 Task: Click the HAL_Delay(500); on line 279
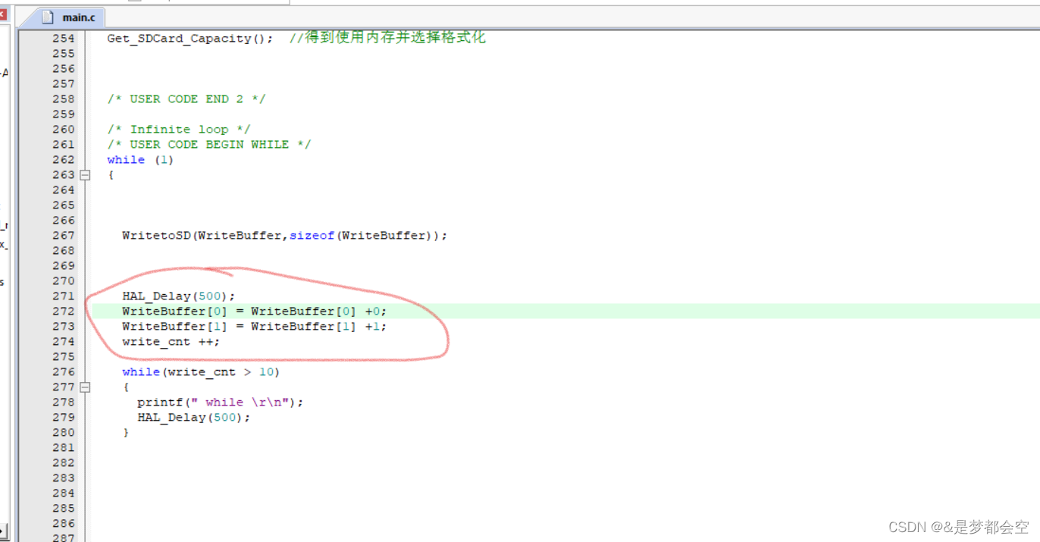point(194,418)
